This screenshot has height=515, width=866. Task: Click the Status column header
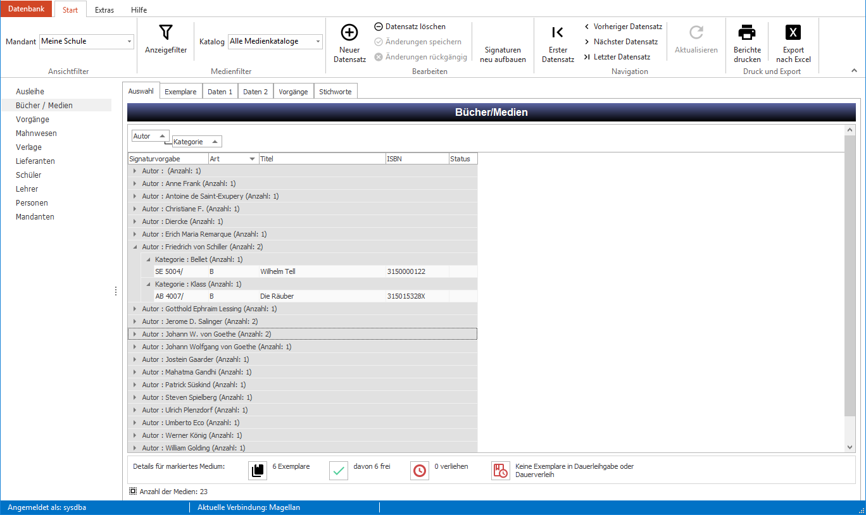coord(463,159)
